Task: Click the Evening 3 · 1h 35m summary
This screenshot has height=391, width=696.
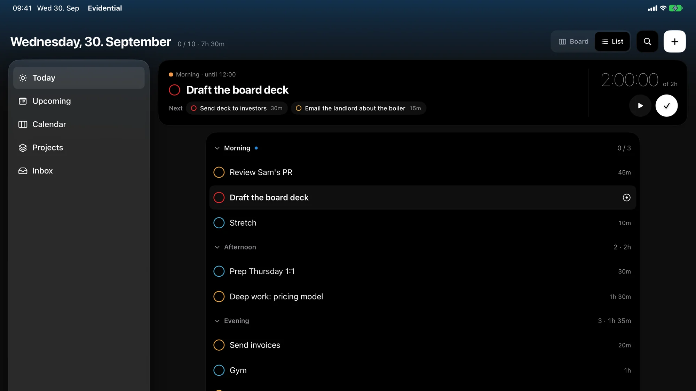Action: click(614, 321)
